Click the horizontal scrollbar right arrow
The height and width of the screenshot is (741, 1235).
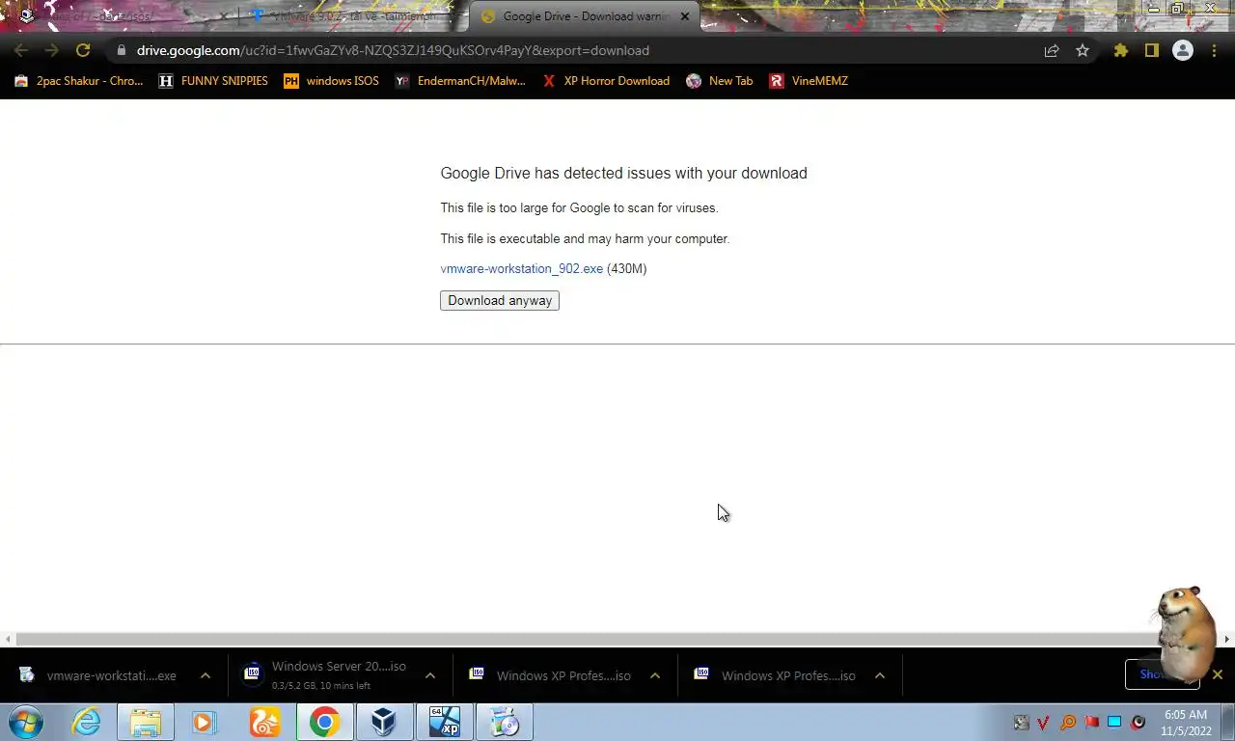click(x=1227, y=639)
